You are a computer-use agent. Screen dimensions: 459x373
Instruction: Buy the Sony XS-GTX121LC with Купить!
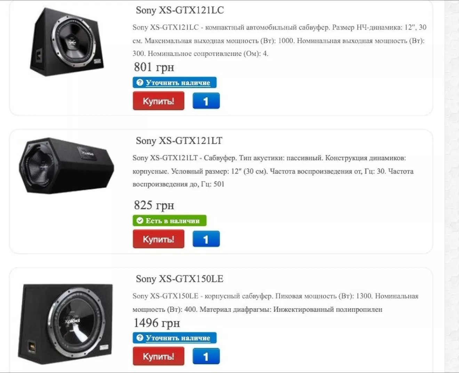(159, 101)
